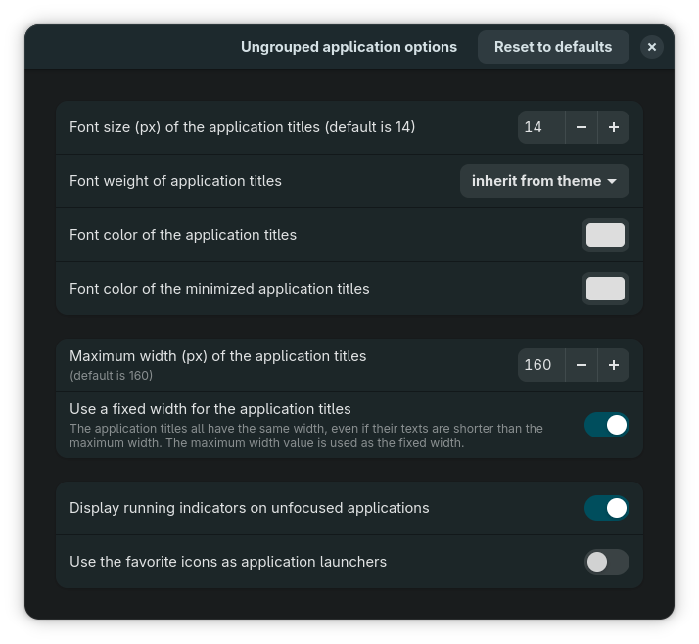This screenshot has height=644, width=699.
Task: Click plus to raise maximum title width
Action: tap(614, 365)
